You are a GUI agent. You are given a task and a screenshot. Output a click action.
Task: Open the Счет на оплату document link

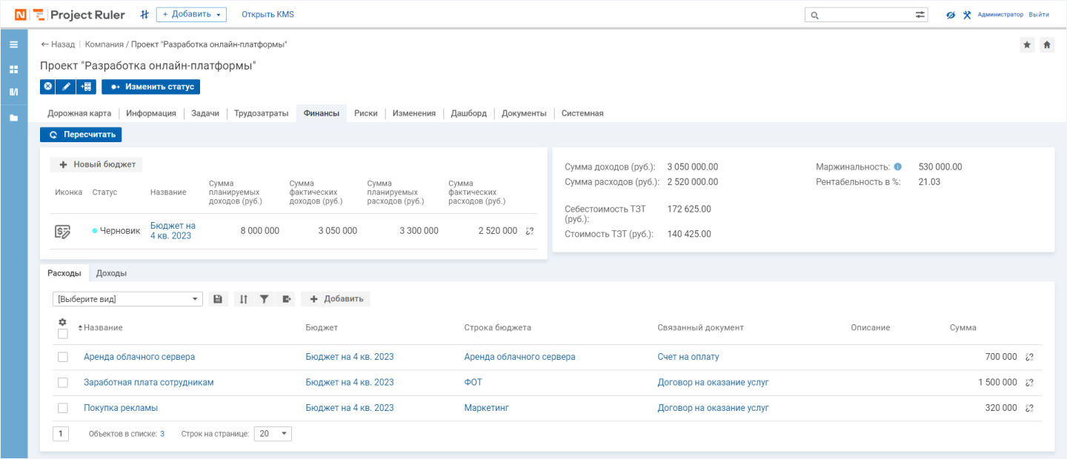(x=688, y=357)
